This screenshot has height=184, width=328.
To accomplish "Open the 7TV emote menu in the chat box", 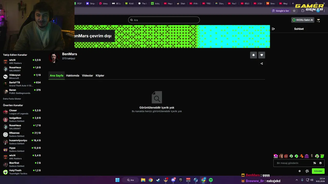I will pyautogui.click(x=315, y=163).
